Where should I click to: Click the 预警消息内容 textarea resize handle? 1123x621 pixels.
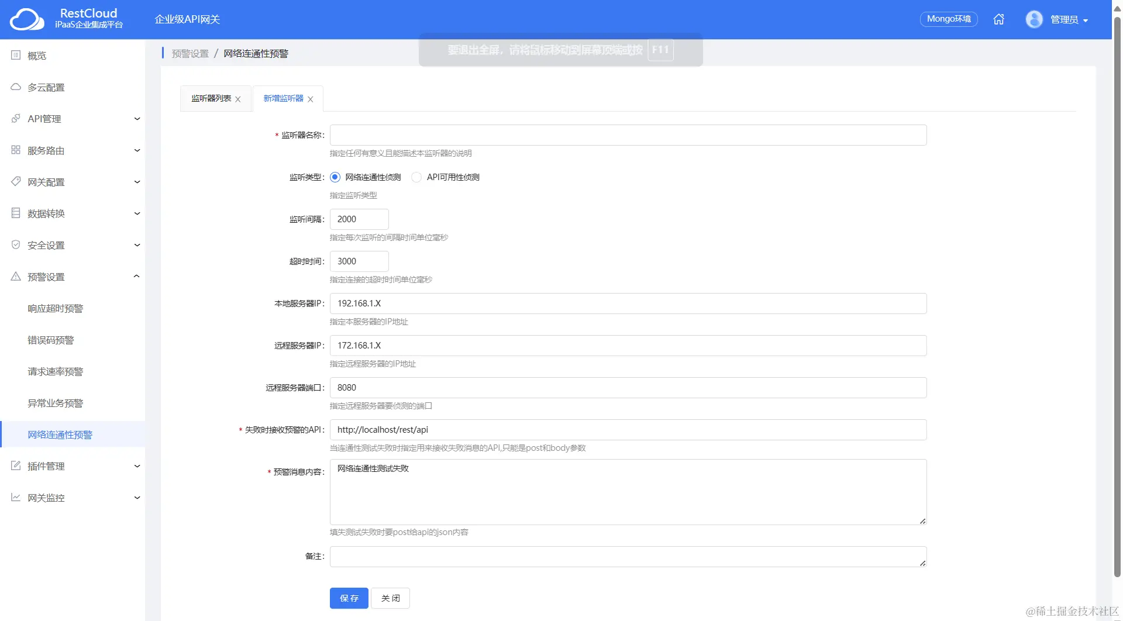coord(922,520)
